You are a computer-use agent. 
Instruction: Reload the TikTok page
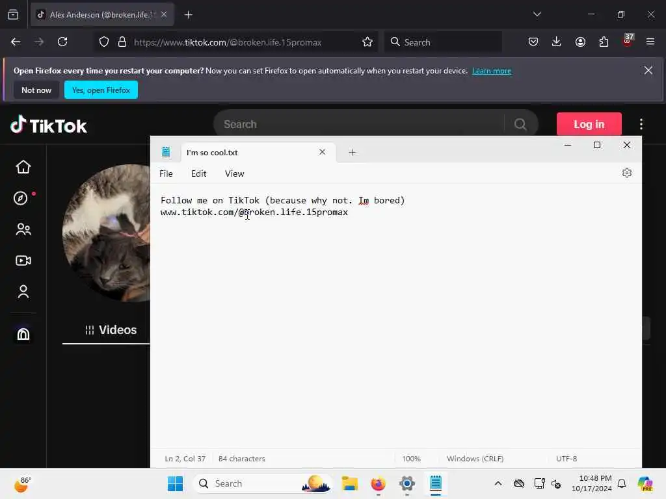click(x=62, y=42)
